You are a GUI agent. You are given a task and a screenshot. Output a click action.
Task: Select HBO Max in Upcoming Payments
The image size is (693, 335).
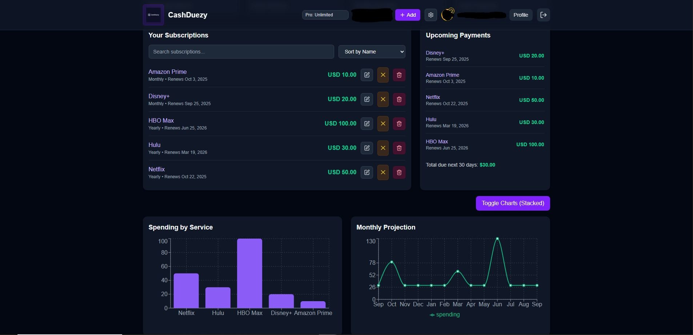click(x=437, y=141)
